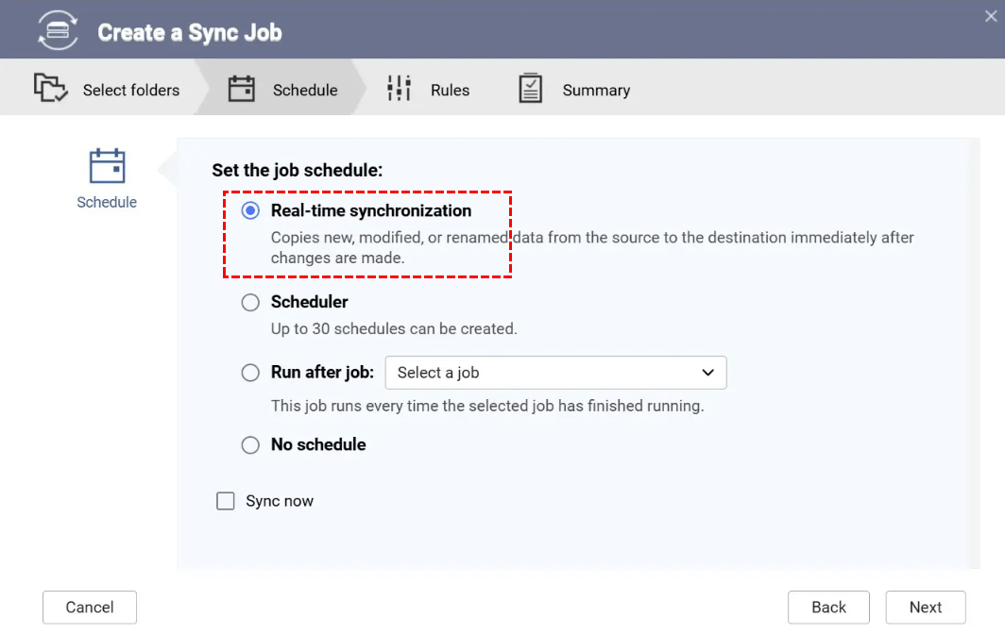Switch to the Summary step tab
The width and height of the screenshot is (1005, 634).
pos(595,91)
